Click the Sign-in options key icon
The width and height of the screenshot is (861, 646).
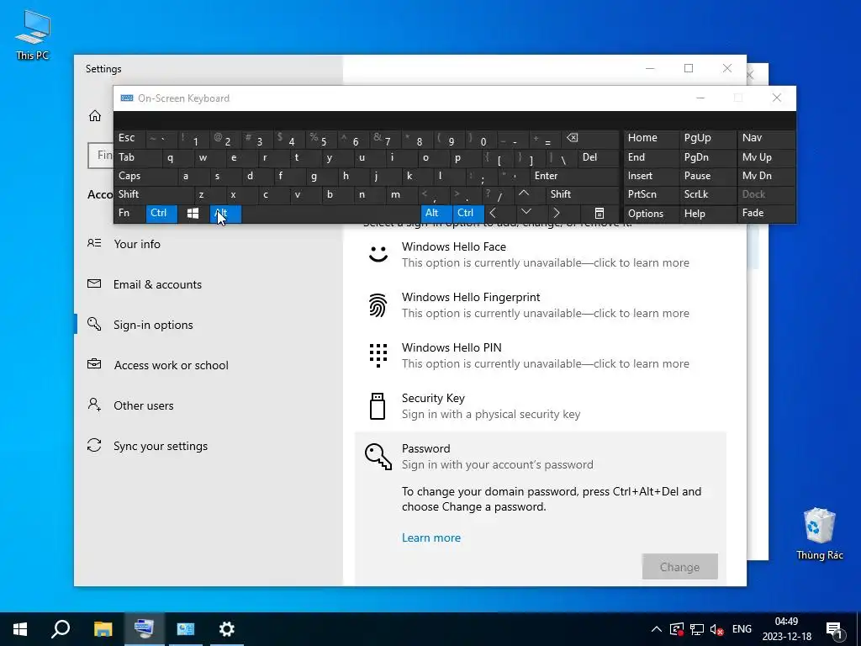tap(94, 324)
